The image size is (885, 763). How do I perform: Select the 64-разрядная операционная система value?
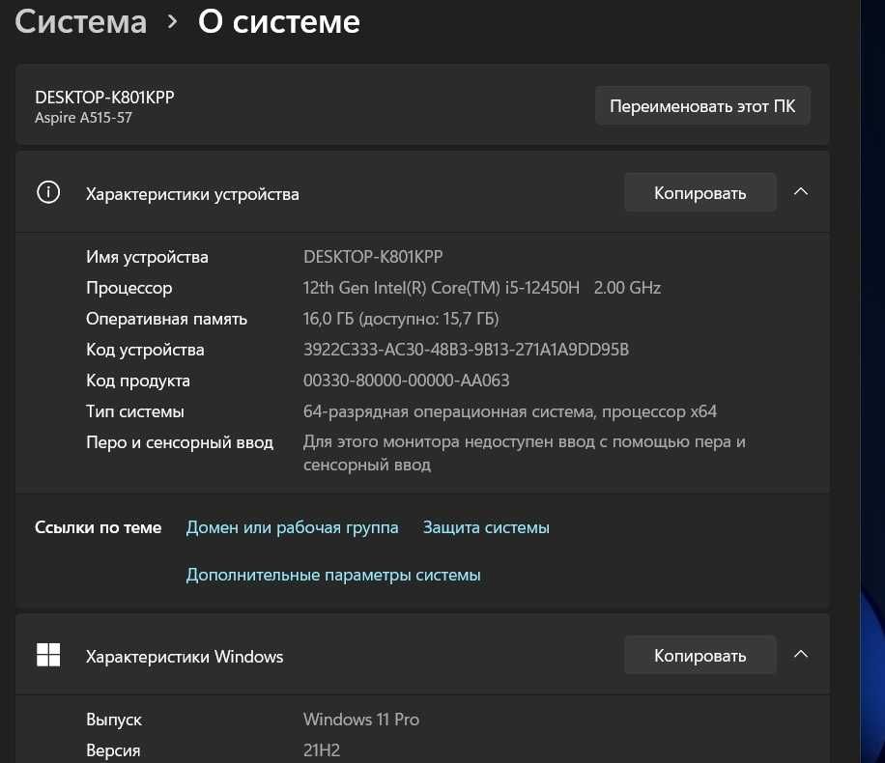pyautogui.click(x=510, y=411)
